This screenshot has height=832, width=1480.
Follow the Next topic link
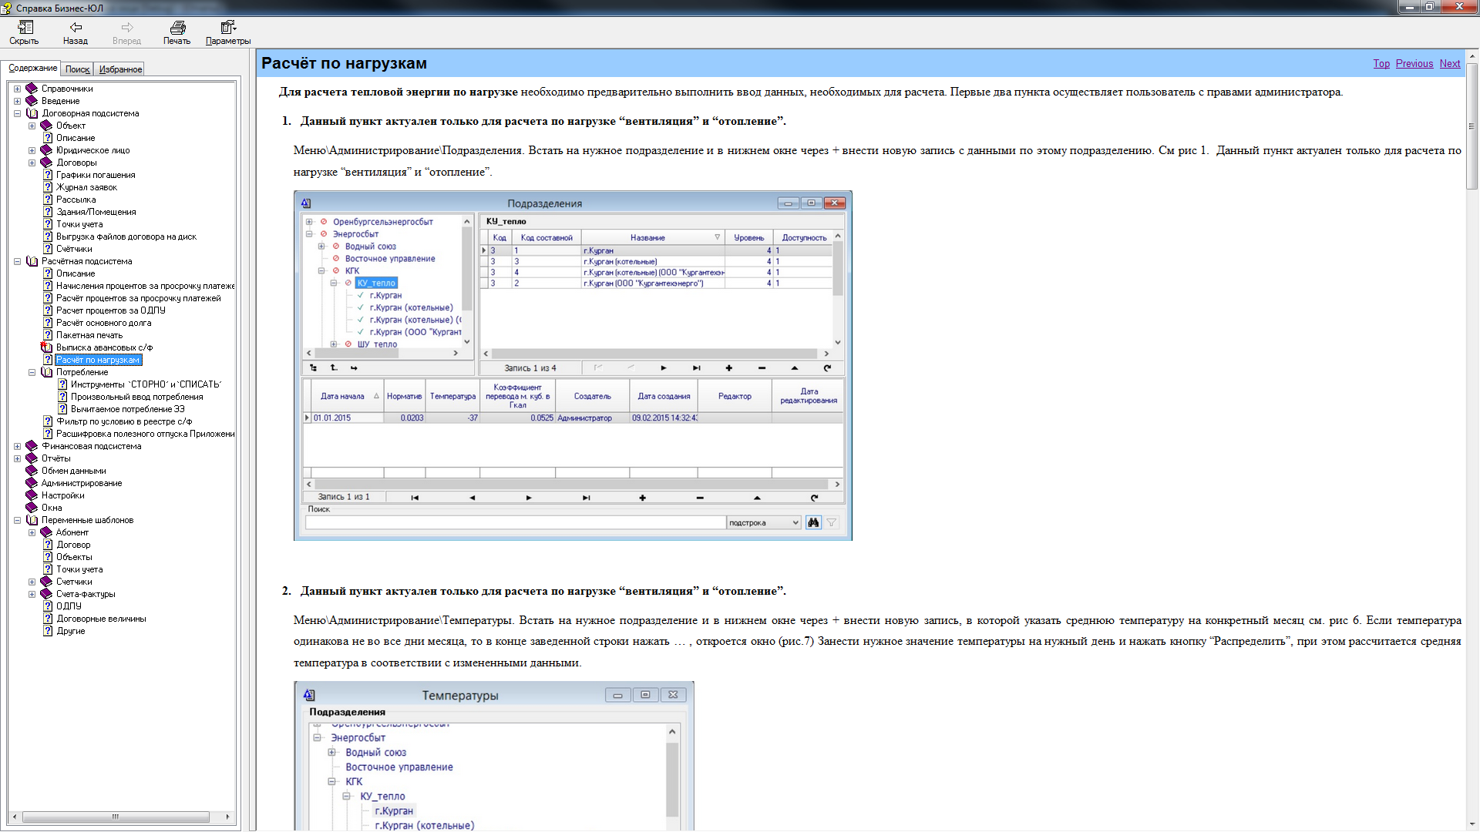pyautogui.click(x=1450, y=64)
